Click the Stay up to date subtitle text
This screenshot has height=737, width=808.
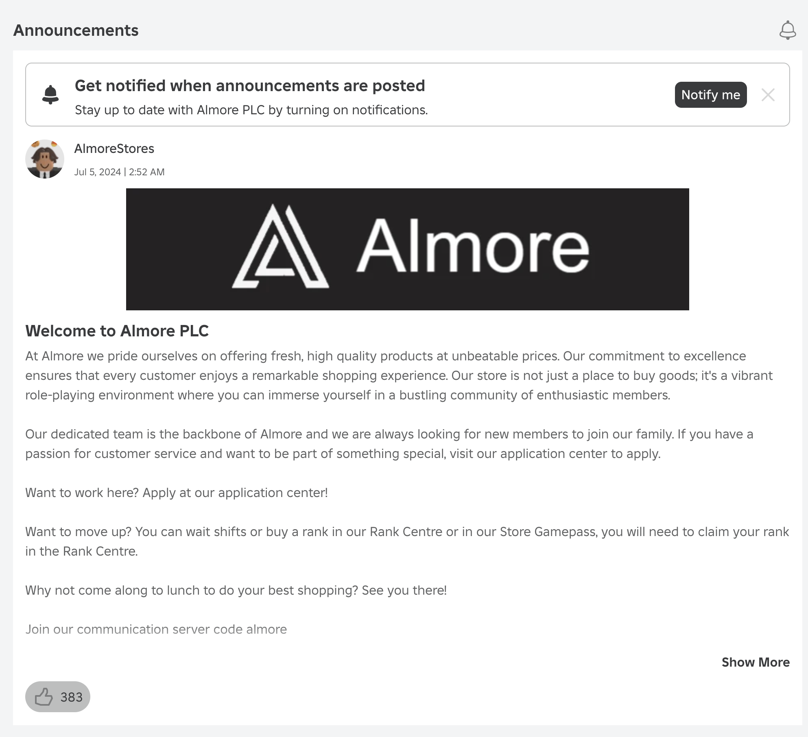pos(251,110)
